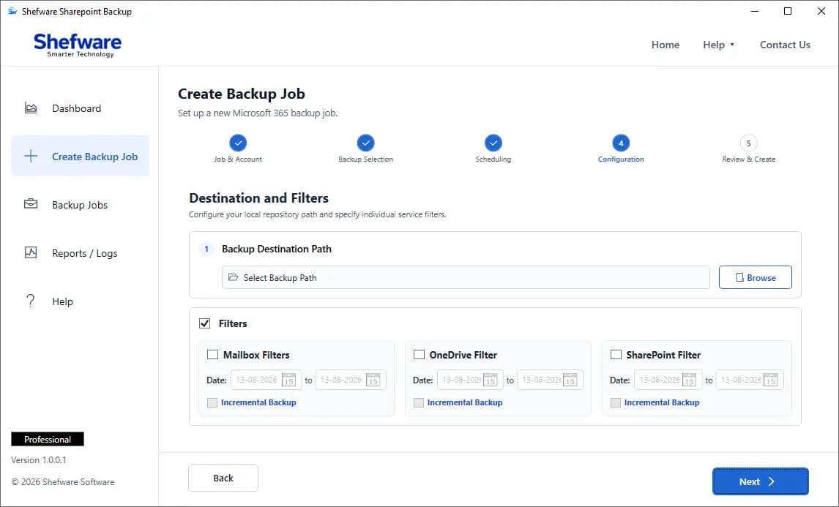This screenshot has height=507, width=839.
Task: Toggle Incremental Backup under OneDrive Filter
Action: point(419,402)
